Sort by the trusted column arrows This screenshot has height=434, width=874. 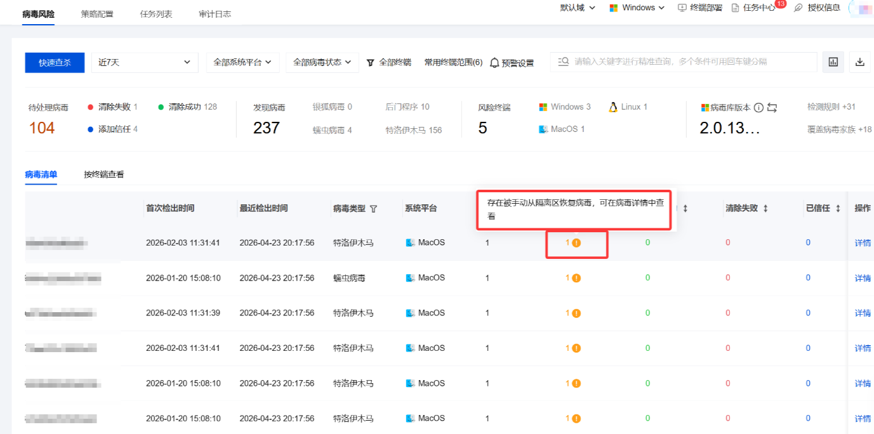tap(838, 208)
